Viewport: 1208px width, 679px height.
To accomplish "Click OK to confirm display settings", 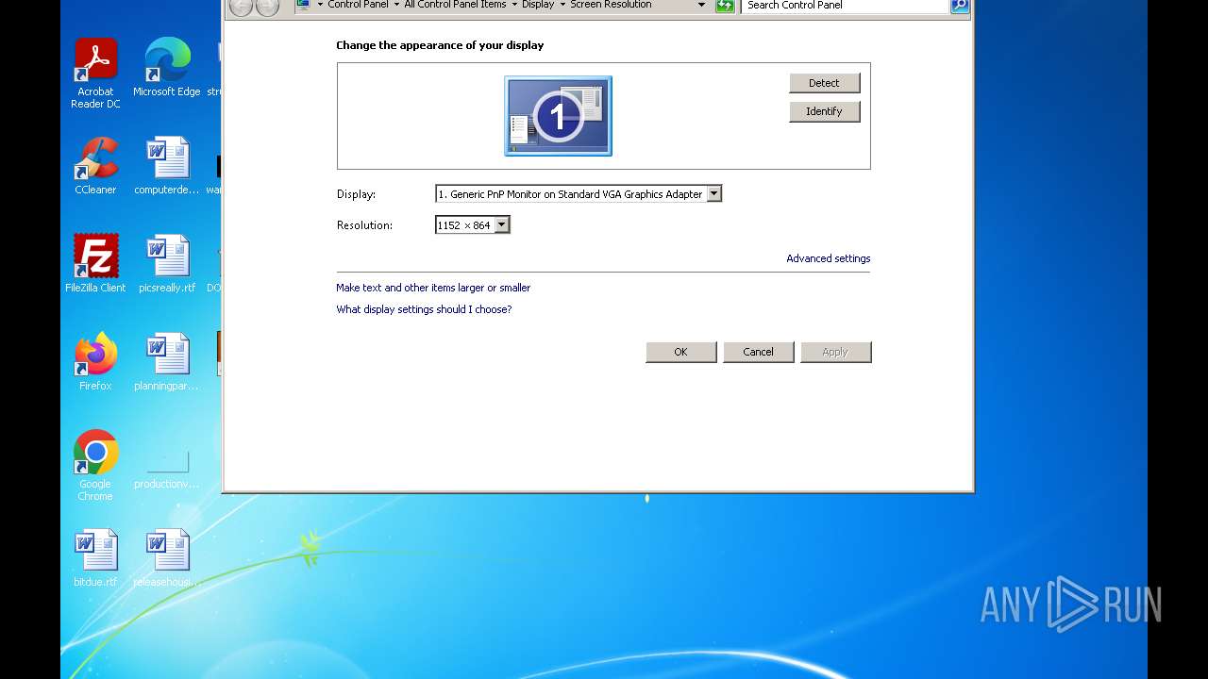I will [681, 352].
